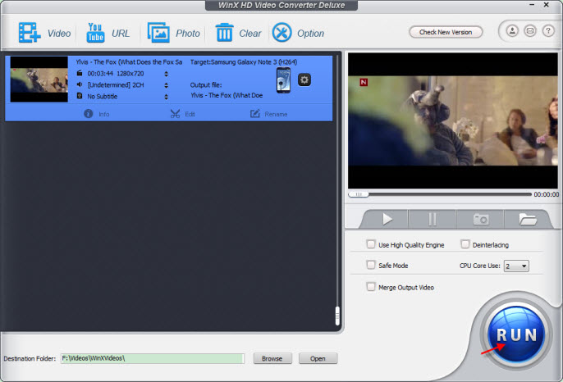Start conversion with the RUN button
Viewport: 563px width, 382px height.
click(517, 334)
